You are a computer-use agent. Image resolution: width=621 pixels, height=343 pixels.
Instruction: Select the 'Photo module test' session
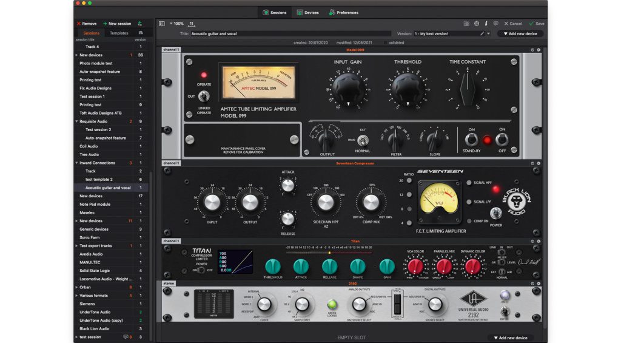[111, 64]
